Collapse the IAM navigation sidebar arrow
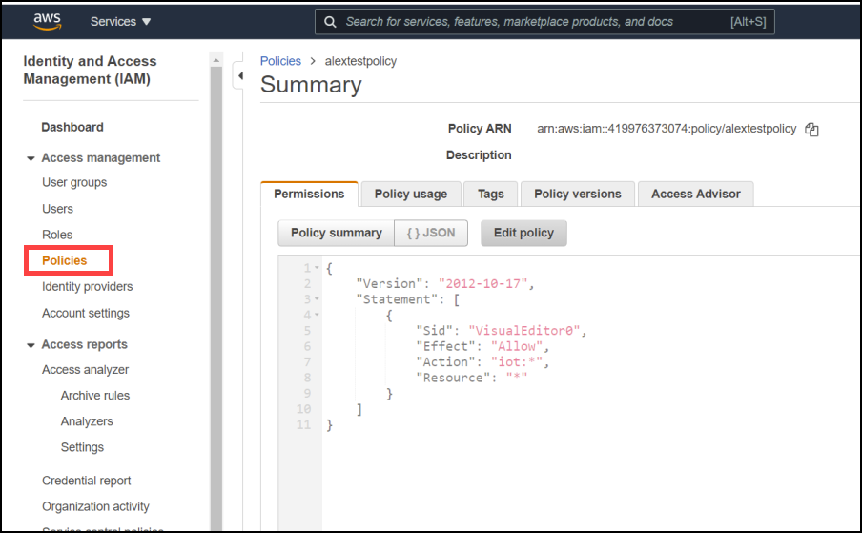The width and height of the screenshot is (862, 533). [x=240, y=76]
